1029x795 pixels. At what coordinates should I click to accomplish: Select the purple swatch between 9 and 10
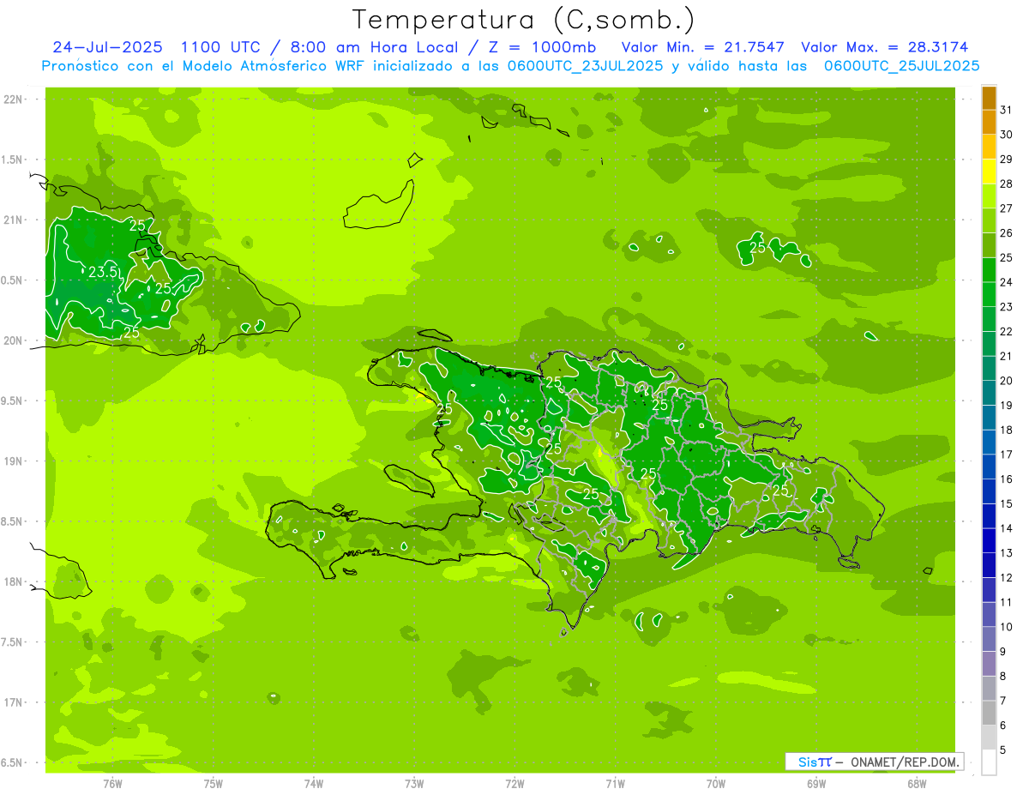pyautogui.click(x=989, y=639)
